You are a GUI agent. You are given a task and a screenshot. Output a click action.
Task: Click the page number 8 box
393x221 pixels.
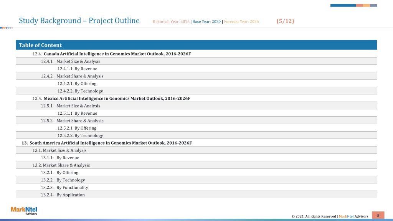coord(378,215)
